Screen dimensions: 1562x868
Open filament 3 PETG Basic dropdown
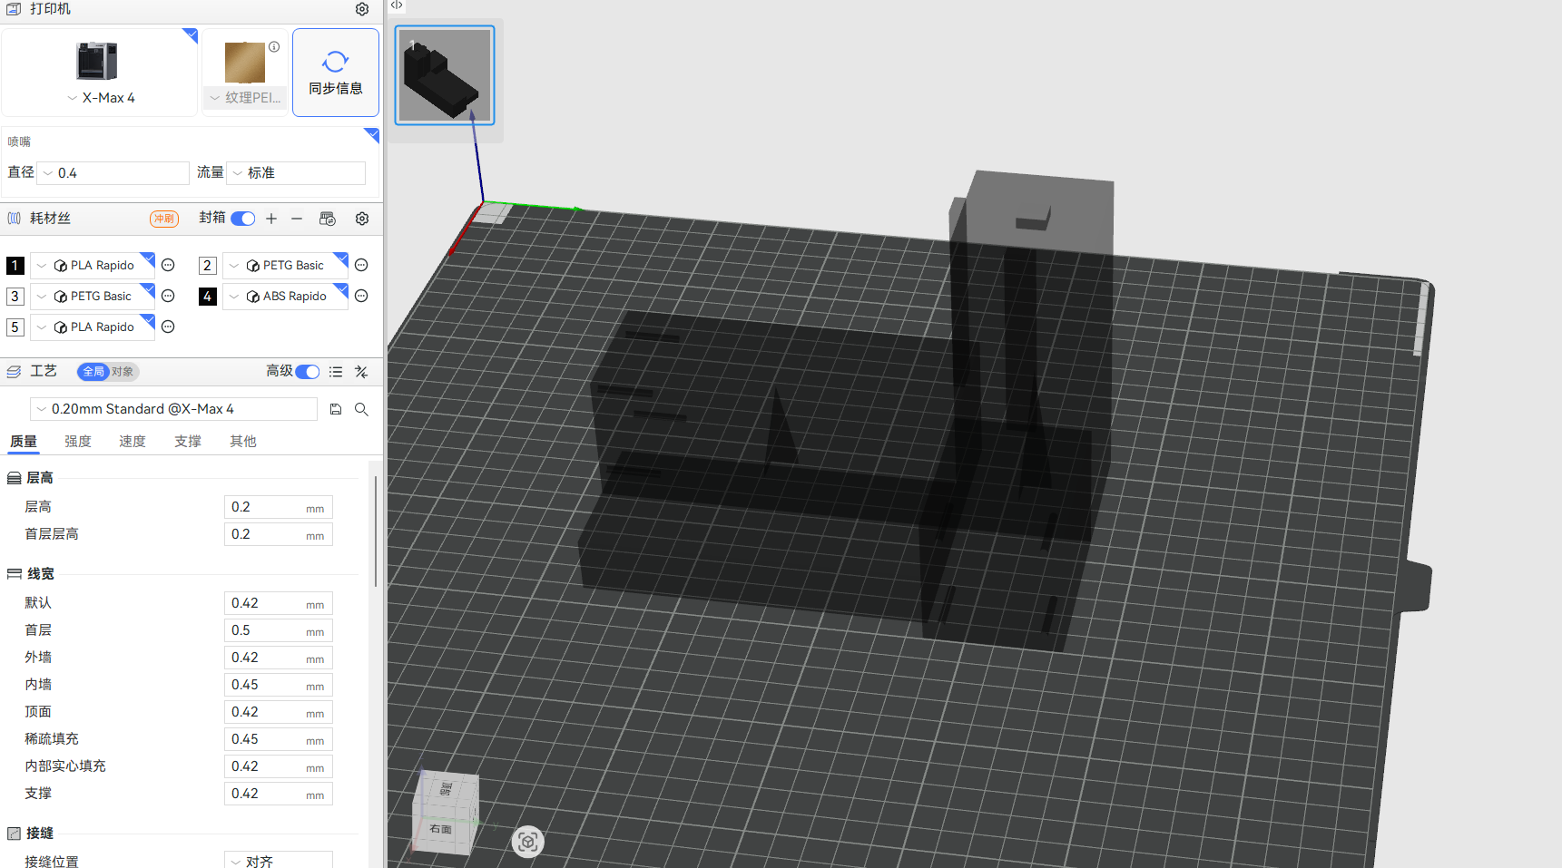click(x=93, y=297)
